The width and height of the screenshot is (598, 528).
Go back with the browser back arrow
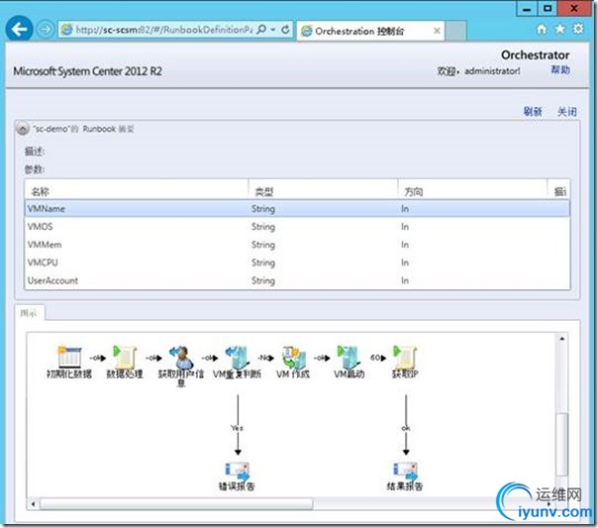click(x=19, y=29)
